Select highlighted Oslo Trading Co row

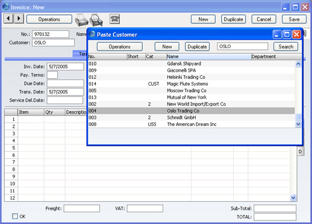click(192, 111)
